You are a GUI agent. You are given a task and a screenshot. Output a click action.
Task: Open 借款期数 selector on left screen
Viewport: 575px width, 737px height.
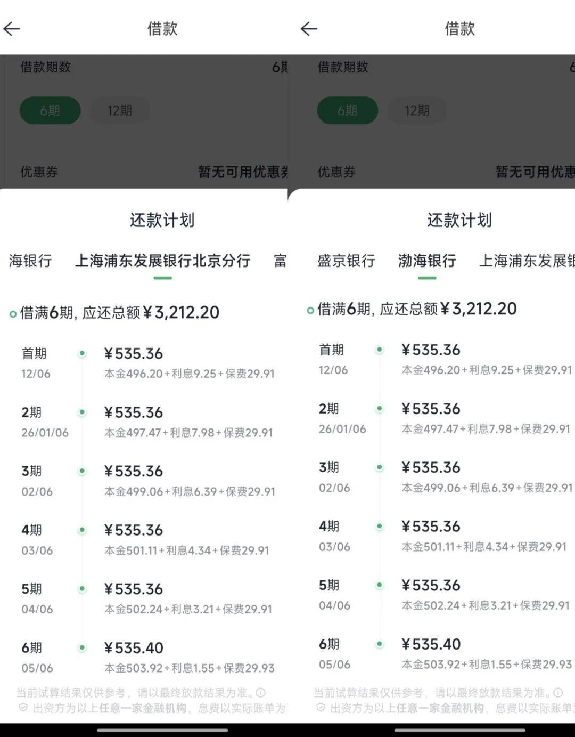pyautogui.click(x=144, y=67)
